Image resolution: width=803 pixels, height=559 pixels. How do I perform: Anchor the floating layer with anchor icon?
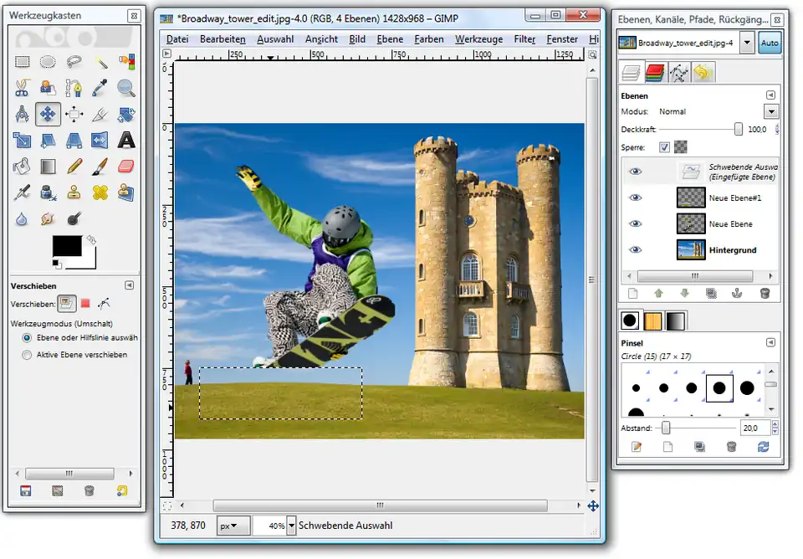pyautogui.click(x=738, y=294)
